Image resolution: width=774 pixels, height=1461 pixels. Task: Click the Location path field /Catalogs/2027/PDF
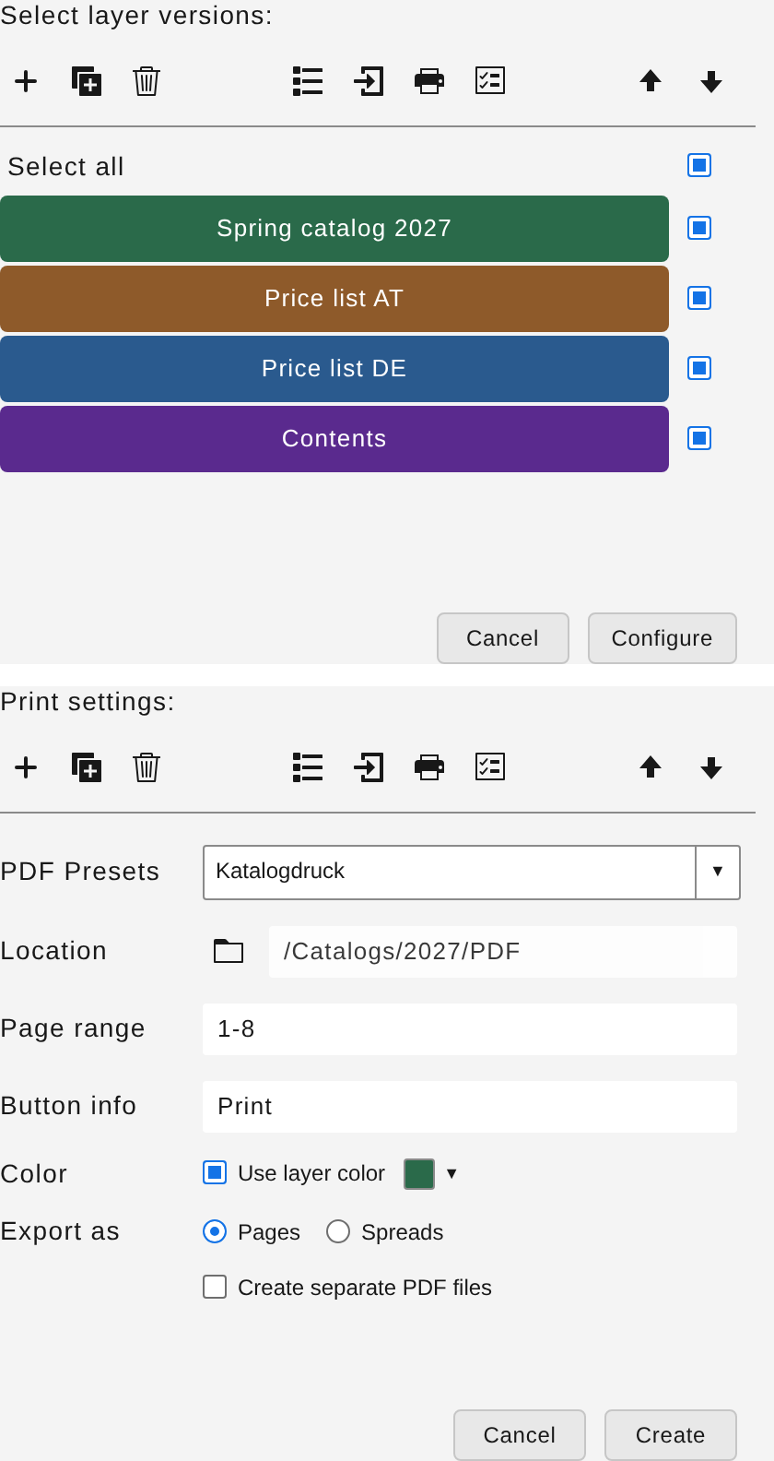pos(503,952)
